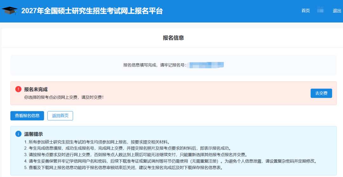This screenshot has width=343, height=177.
Task: Click the 返回首页 button
Action: coord(60,116)
